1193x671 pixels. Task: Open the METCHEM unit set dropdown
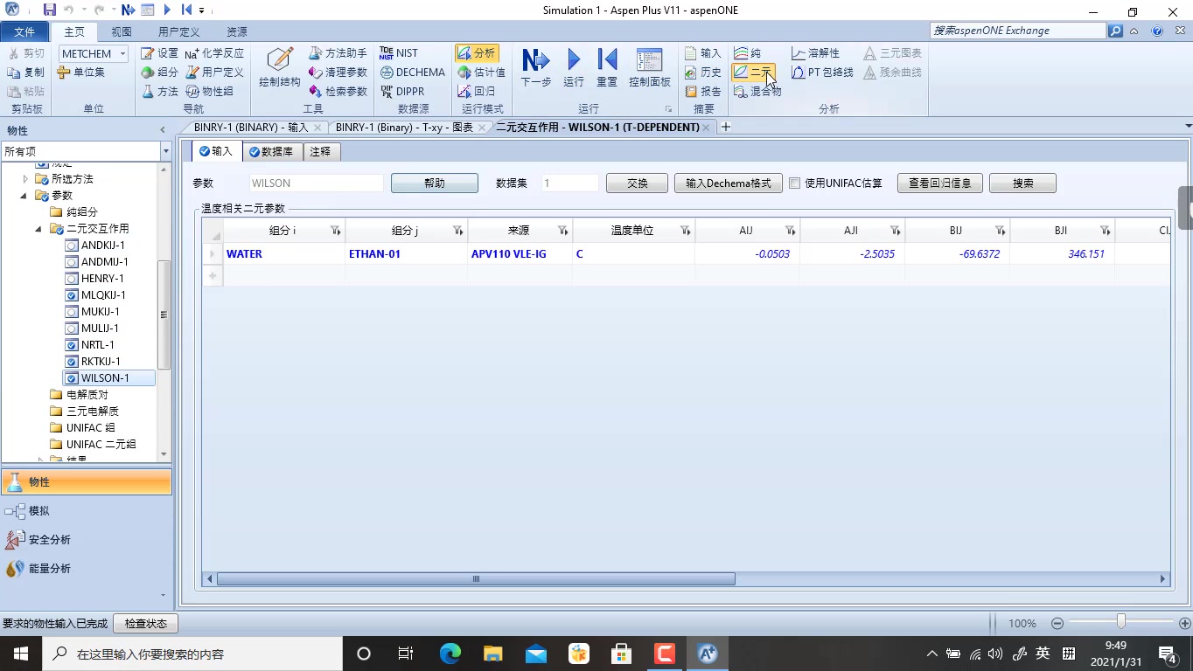pos(122,53)
